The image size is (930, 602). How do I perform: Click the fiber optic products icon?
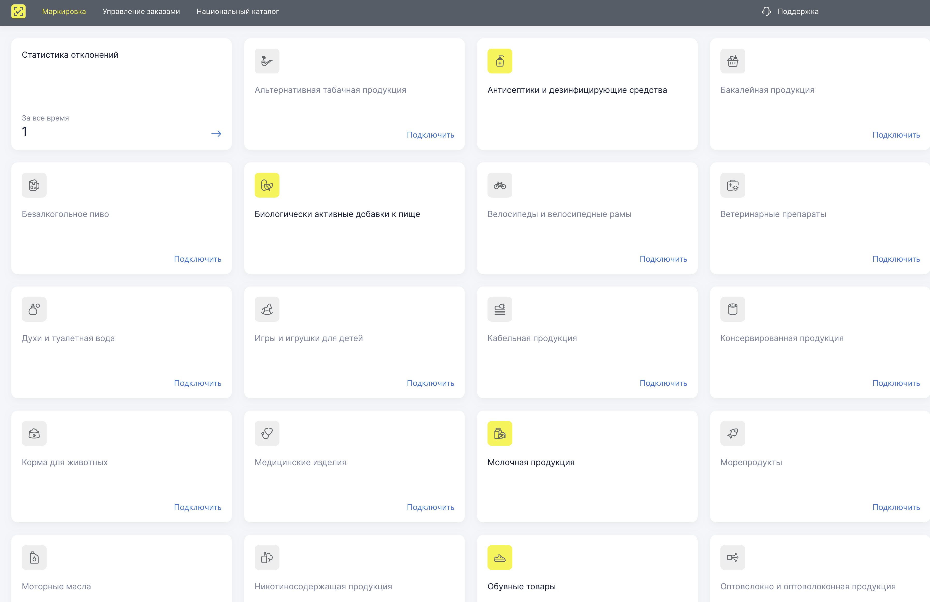coord(733,558)
